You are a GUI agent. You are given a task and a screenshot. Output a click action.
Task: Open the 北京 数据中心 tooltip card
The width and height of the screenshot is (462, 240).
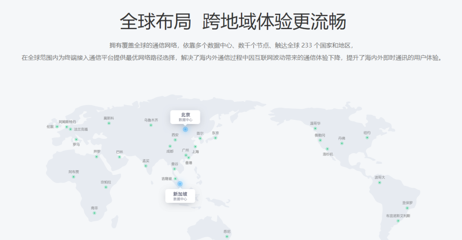[x=185, y=117]
